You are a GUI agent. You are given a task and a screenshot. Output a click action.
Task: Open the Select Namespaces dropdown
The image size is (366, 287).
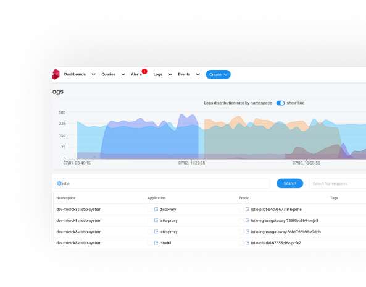(338, 184)
